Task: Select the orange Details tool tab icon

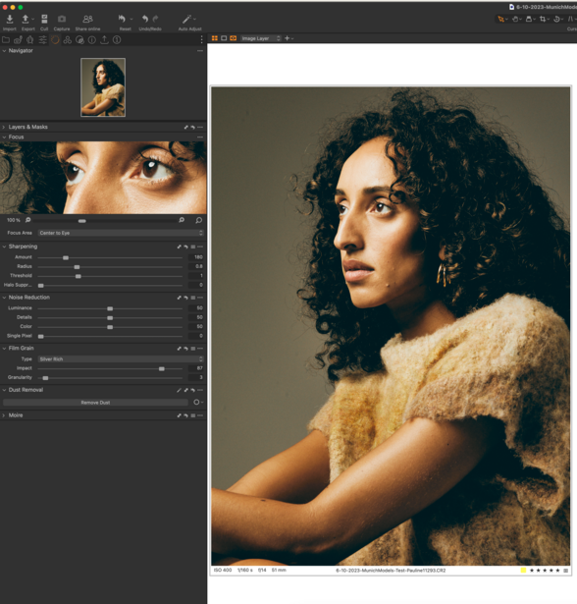Action: point(55,39)
